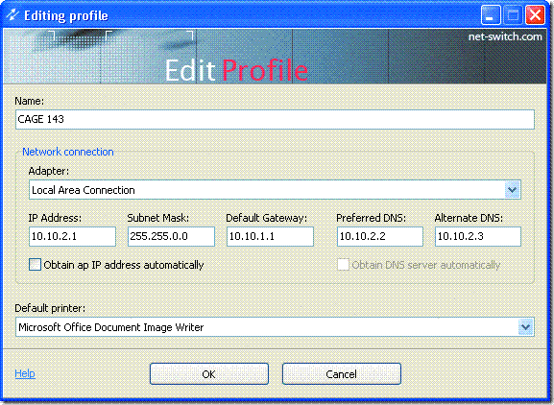The height and width of the screenshot is (405, 554).
Task: Minimize the Editing profile window
Action: (491, 15)
